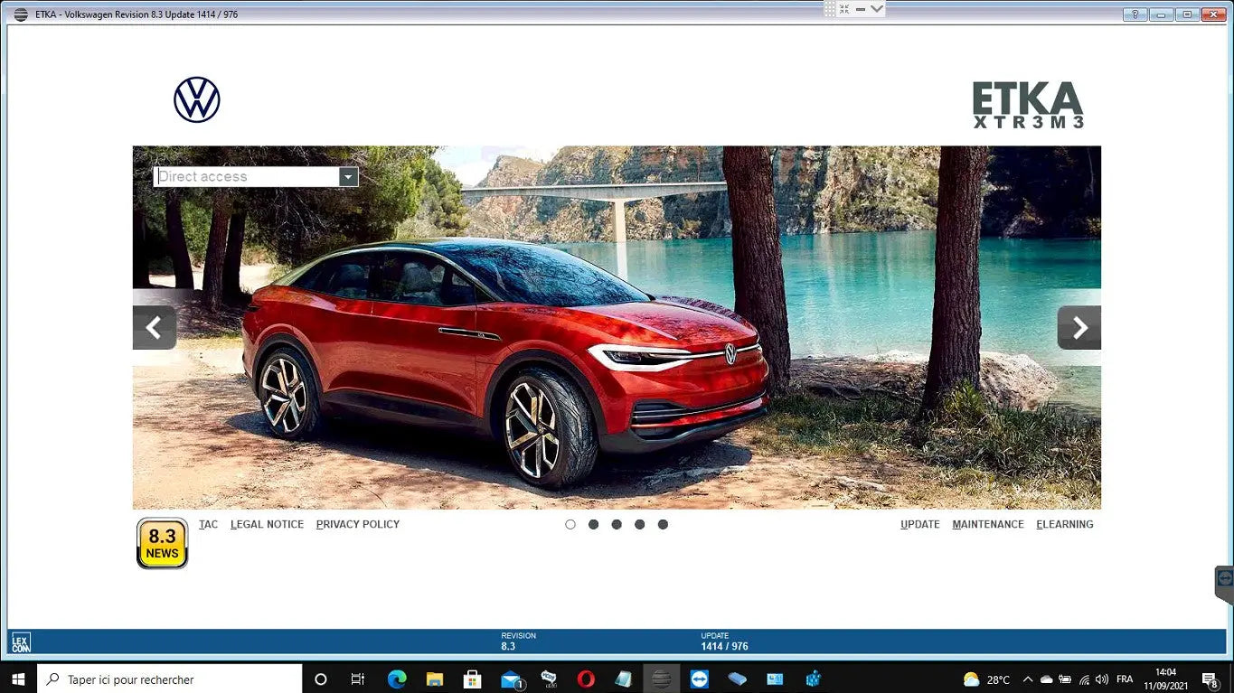Screen dimensions: 1234x693
Task: Open the Update menu link
Action: tap(919, 524)
